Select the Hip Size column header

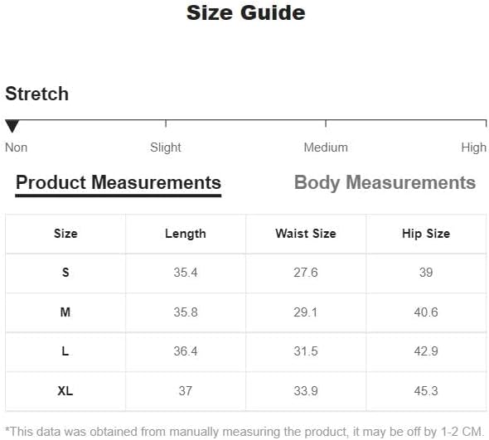point(426,234)
